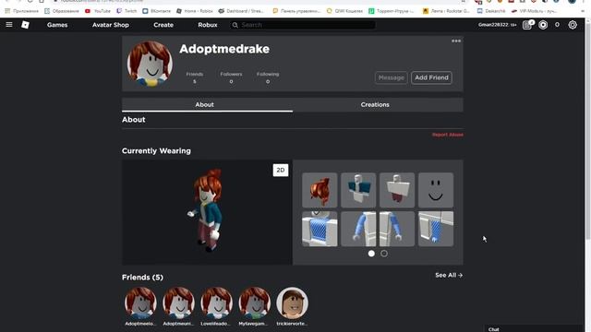Click See All friends link

[449, 275]
